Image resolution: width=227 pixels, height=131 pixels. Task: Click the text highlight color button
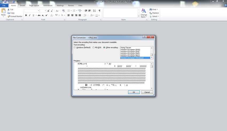coord(56,15)
